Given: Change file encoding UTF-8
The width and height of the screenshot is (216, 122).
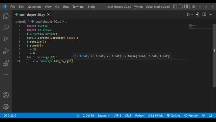Looking at the screenshot, I should tap(117, 115).
